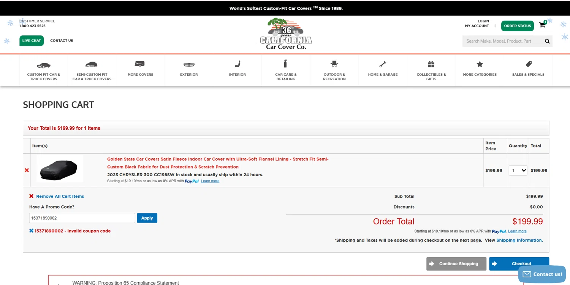Click the Discounts value $0.00

click(536, 207)
